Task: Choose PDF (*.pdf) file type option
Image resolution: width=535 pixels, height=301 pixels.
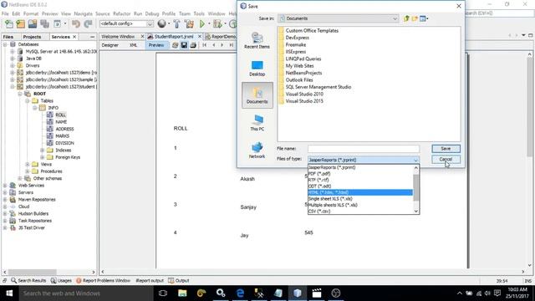Action: coord(360,174)
